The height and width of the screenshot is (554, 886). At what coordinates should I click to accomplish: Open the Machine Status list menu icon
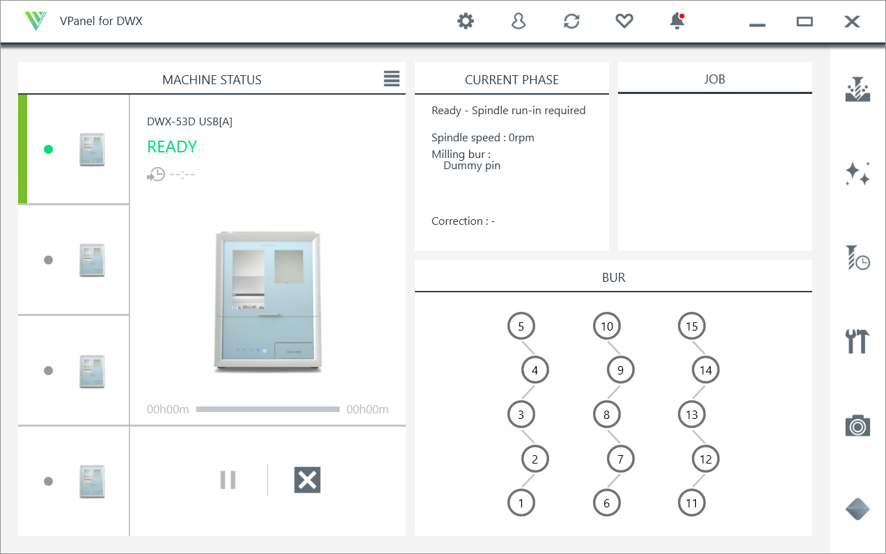click(x=392, y=79)
